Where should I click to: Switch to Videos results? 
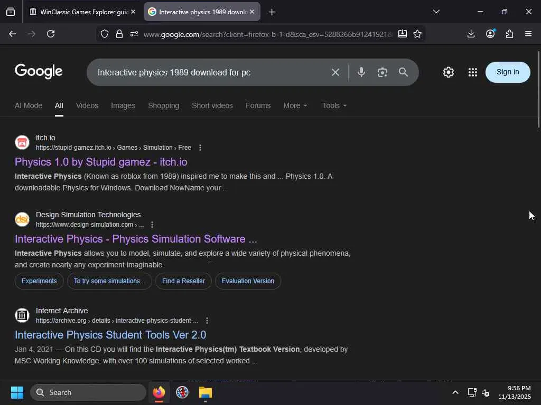pos(87,105)
